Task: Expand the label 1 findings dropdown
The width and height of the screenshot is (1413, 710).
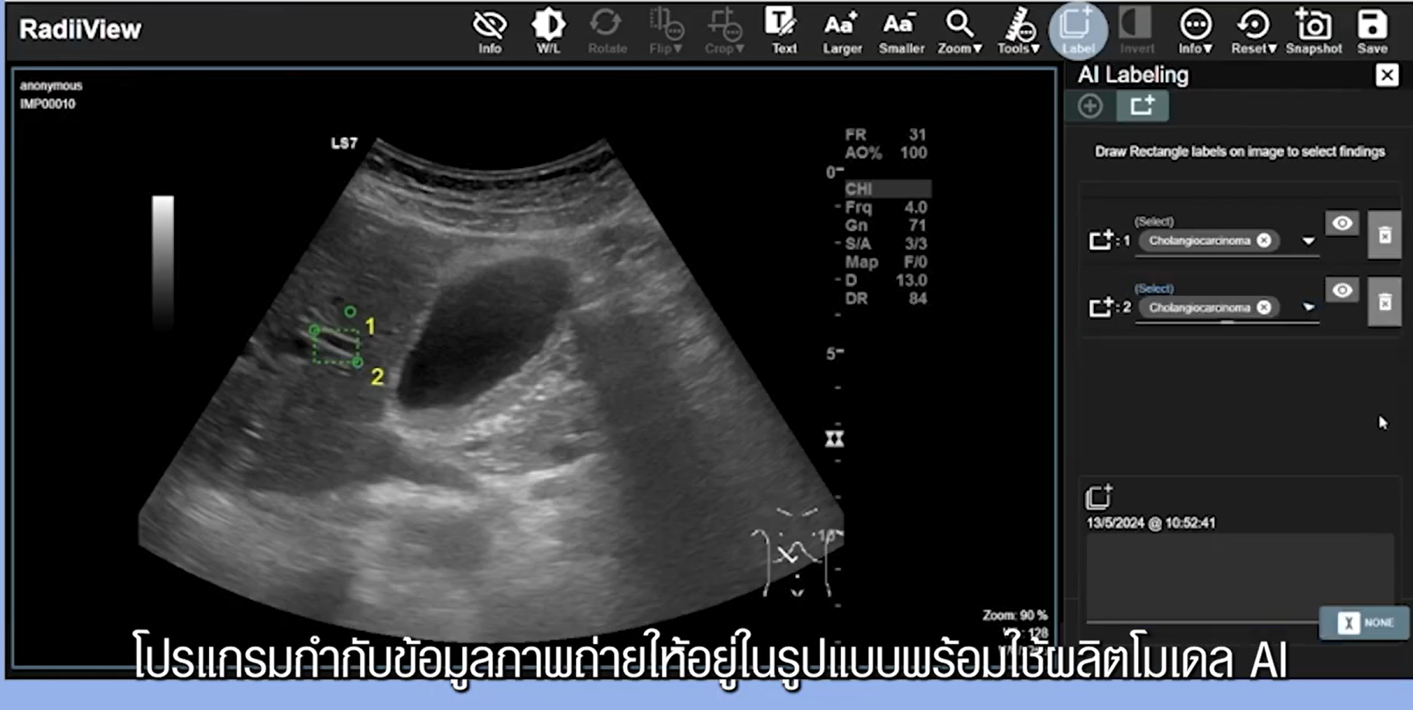Action: pos(1308,241)
